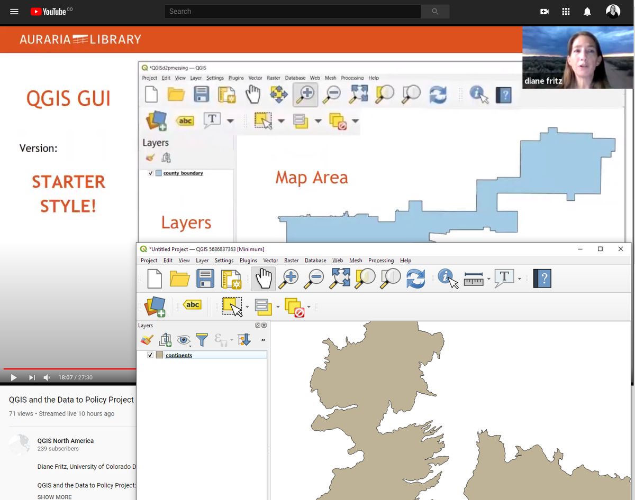Click the create video camera icon
The width and height of the screenshot is (635, 500).
coord(545,12)
